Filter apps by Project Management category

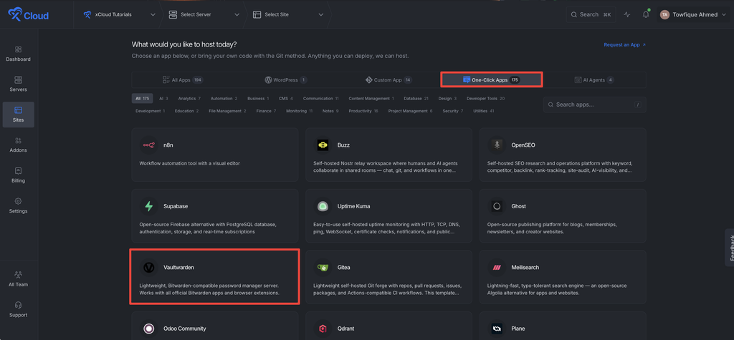[x=410, y=112]
